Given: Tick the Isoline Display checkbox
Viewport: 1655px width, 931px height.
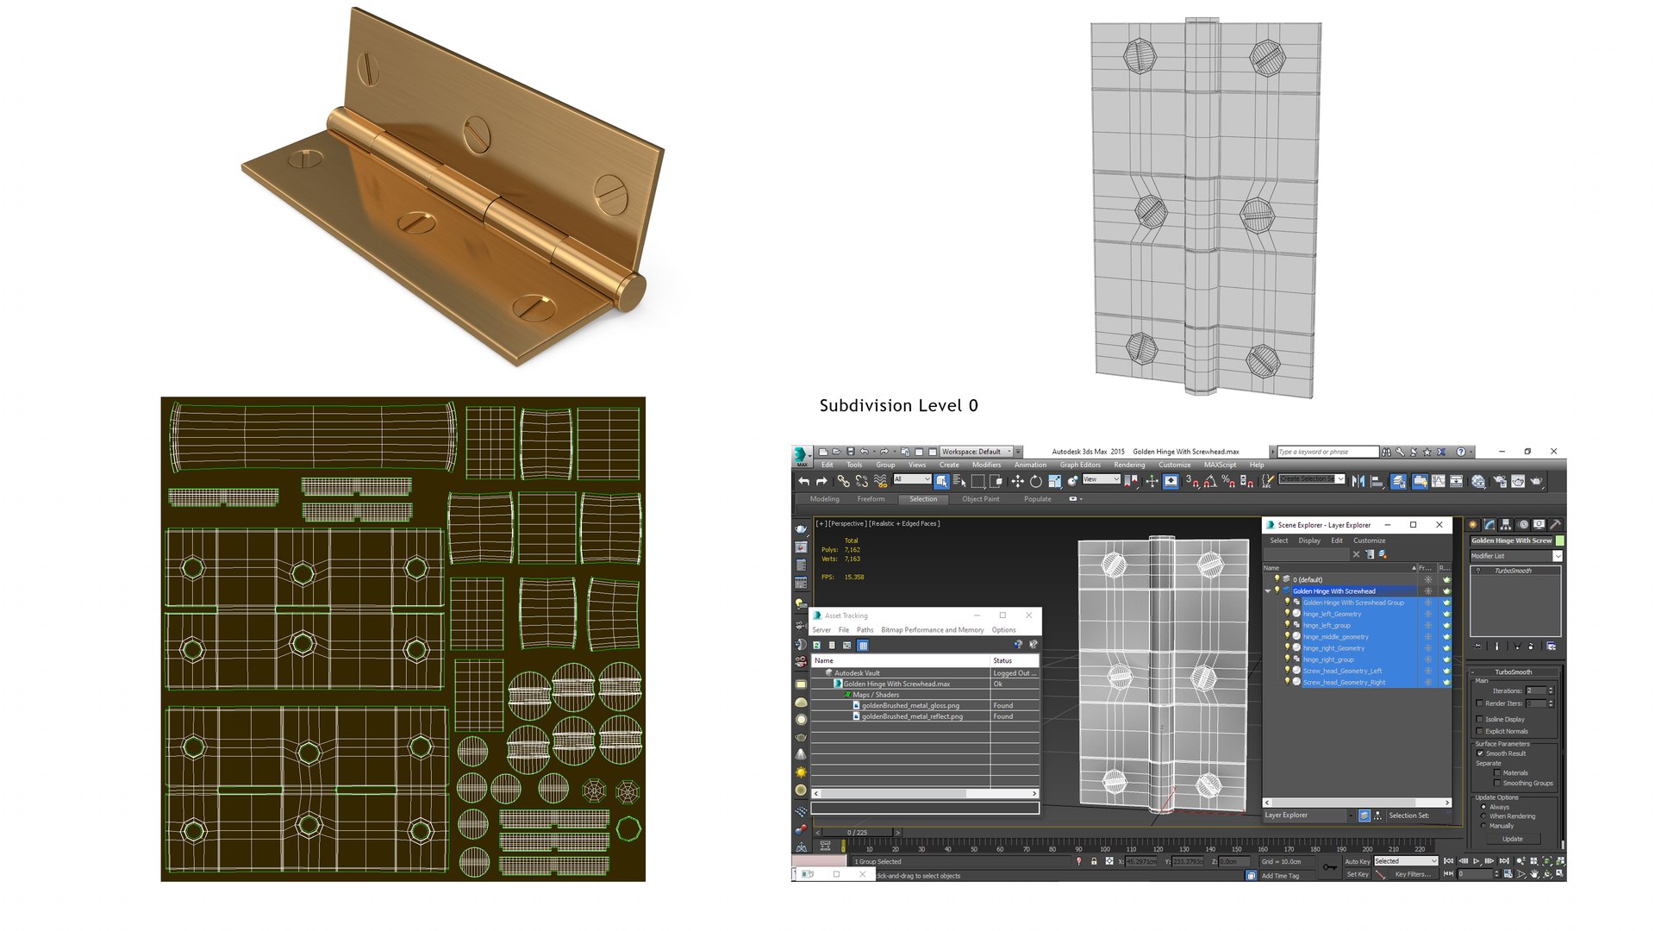Looking at the screenshot, I should click(x=1480, y=719).
